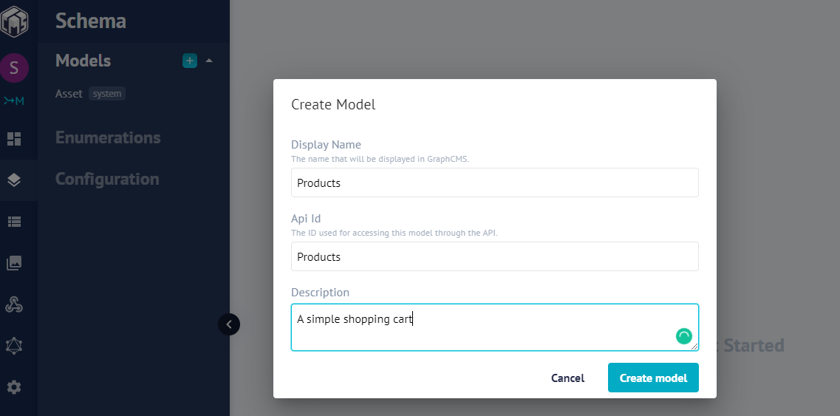The width and height of the screenshot is (840, 416).
Task: Expand the Enumerations section
Action: 108,137
